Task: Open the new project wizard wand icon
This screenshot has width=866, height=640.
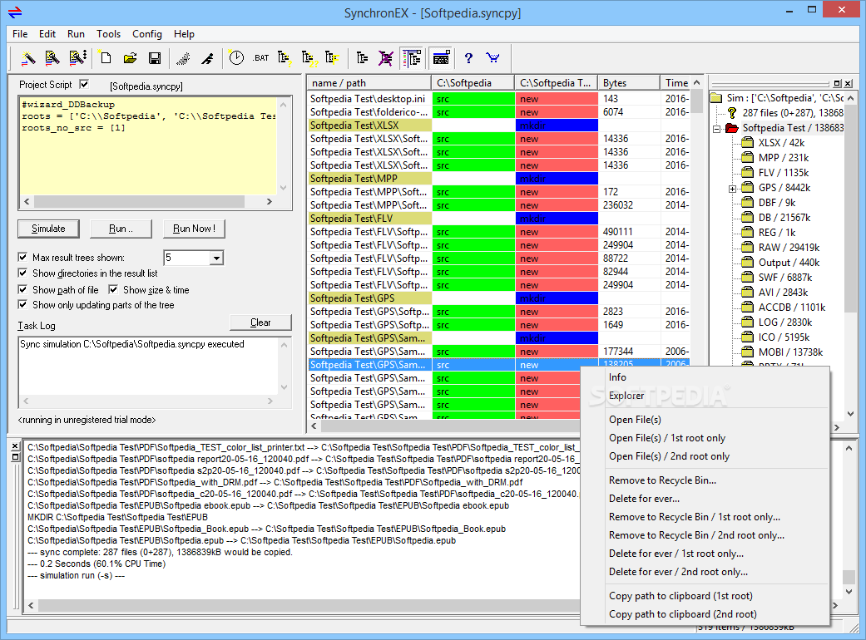Action: (28, 58)
